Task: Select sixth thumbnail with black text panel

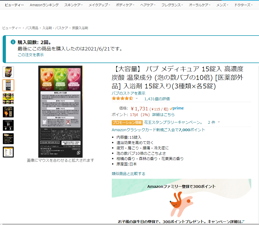Action: tap(8, 139)
